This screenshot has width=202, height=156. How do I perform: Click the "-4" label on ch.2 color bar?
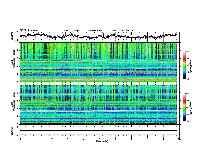tap(188, 100)
